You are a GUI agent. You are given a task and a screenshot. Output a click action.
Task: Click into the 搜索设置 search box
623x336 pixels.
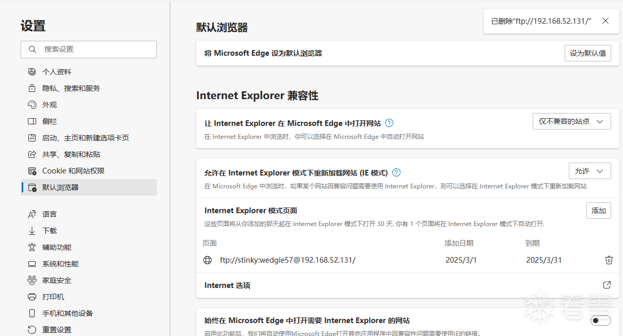(89, 50)
